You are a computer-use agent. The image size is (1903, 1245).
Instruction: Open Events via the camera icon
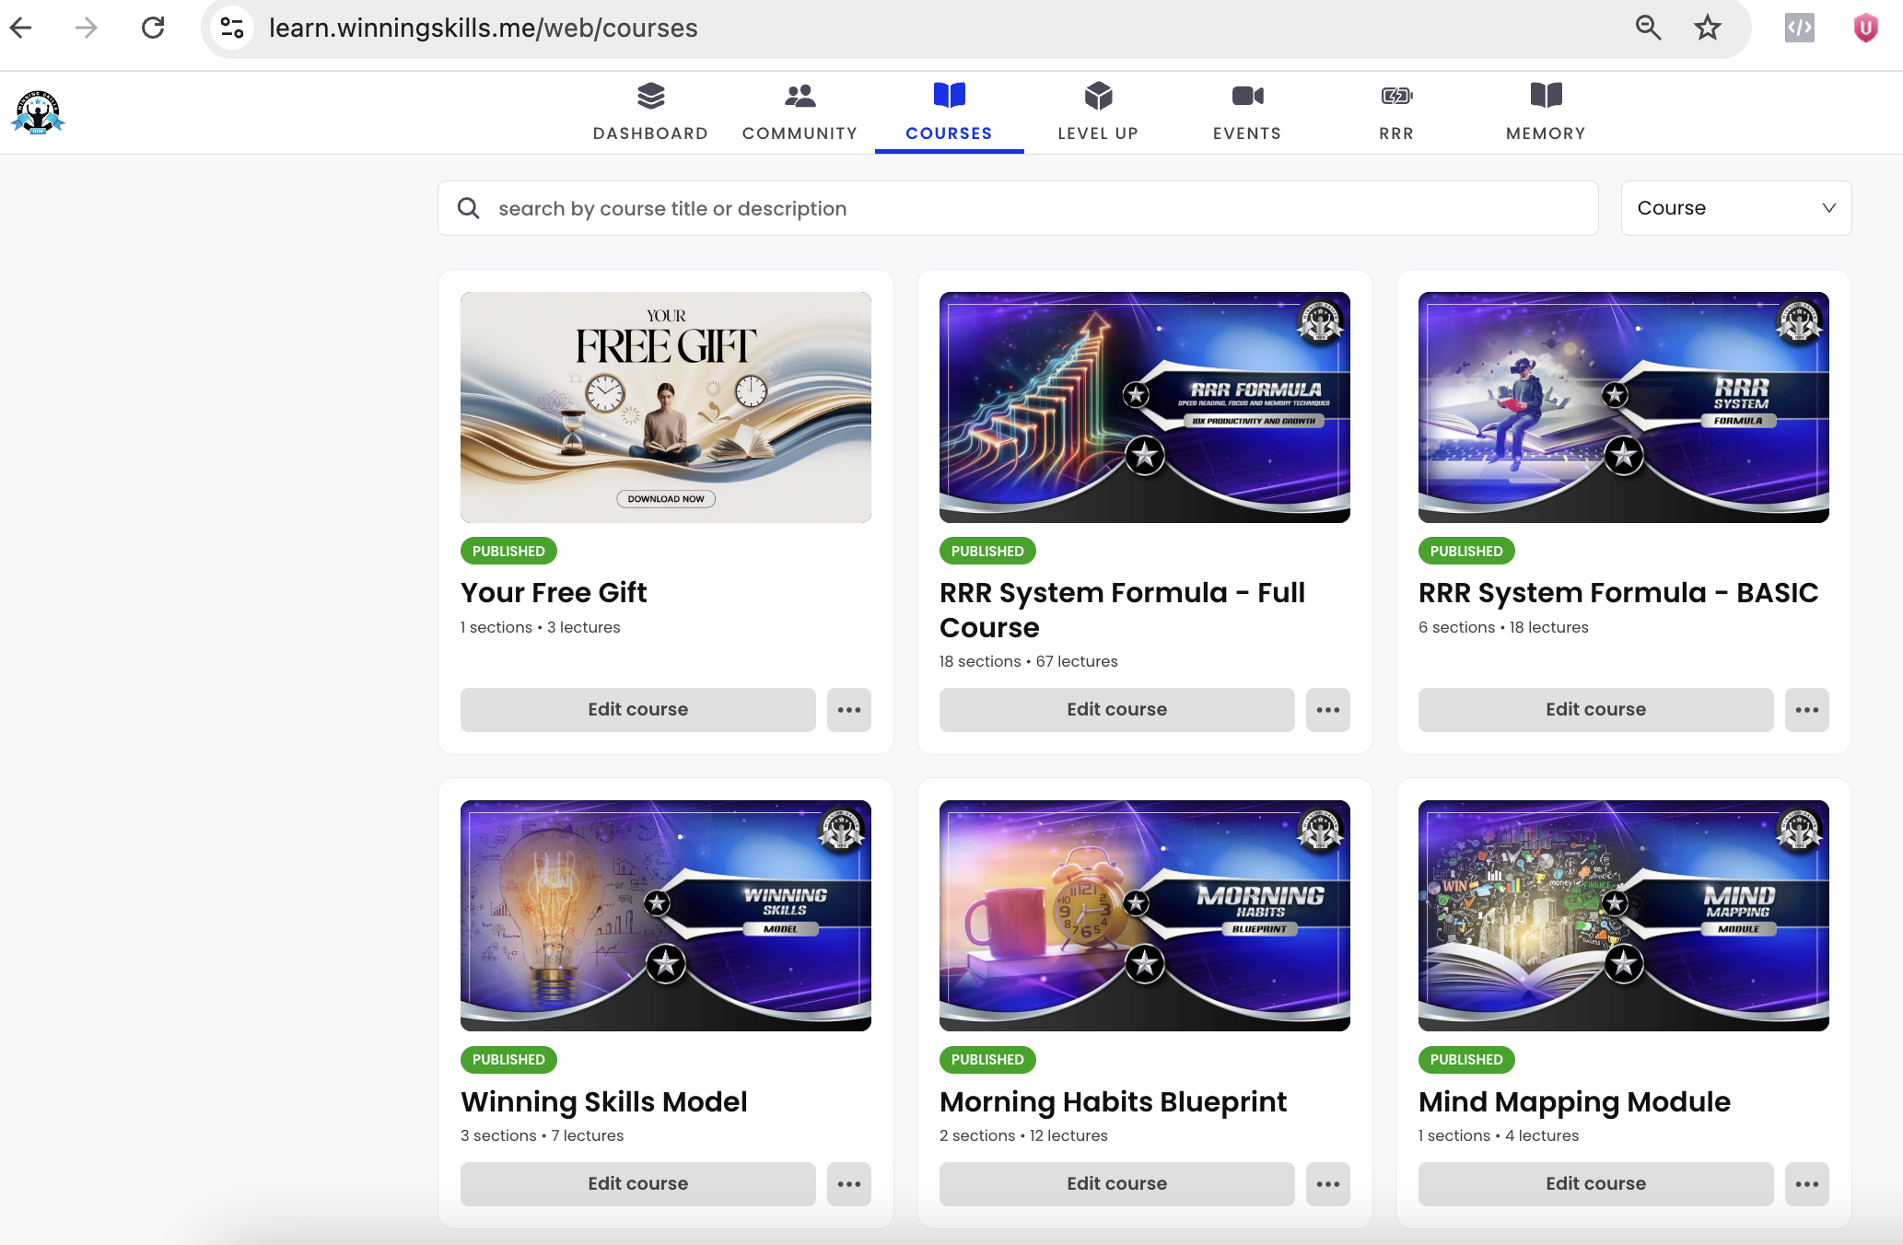tap(1247, 96)
